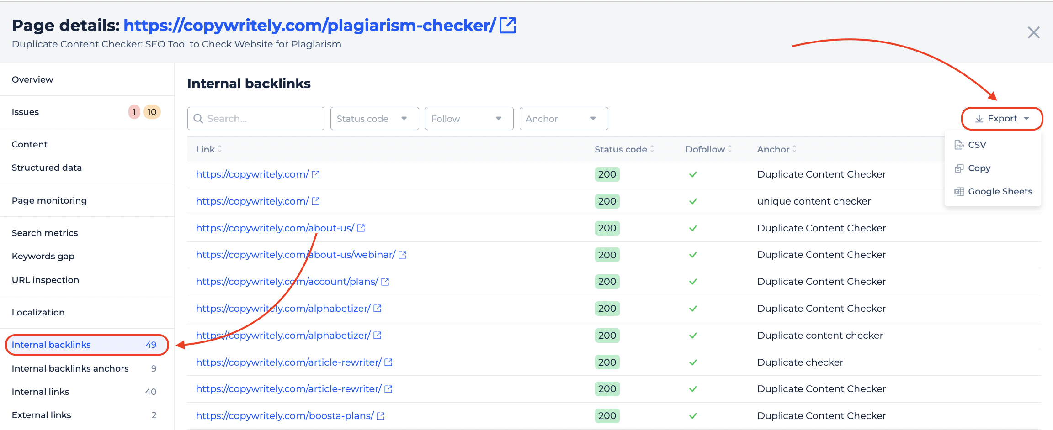Open copywritely.com/about-us/ link

click(275, 228)
